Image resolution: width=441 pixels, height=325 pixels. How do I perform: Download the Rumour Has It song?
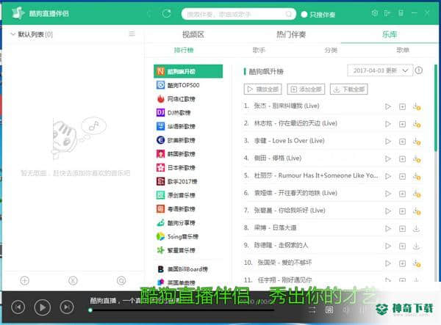(x=417, y=176)
